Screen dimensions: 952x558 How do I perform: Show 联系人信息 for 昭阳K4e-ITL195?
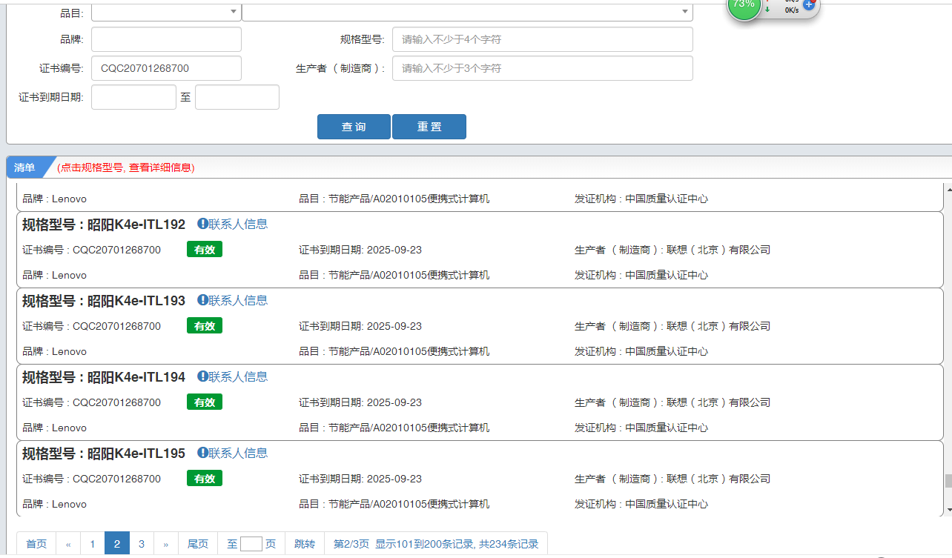pos(232,453)
